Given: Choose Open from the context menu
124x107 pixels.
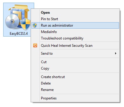Looking at the screenshot, I should (x=45, y=13).
